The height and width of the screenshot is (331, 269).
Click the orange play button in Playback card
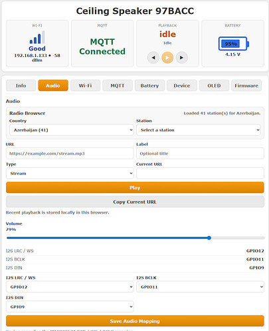pyautogui.click(x=167, y=58)
